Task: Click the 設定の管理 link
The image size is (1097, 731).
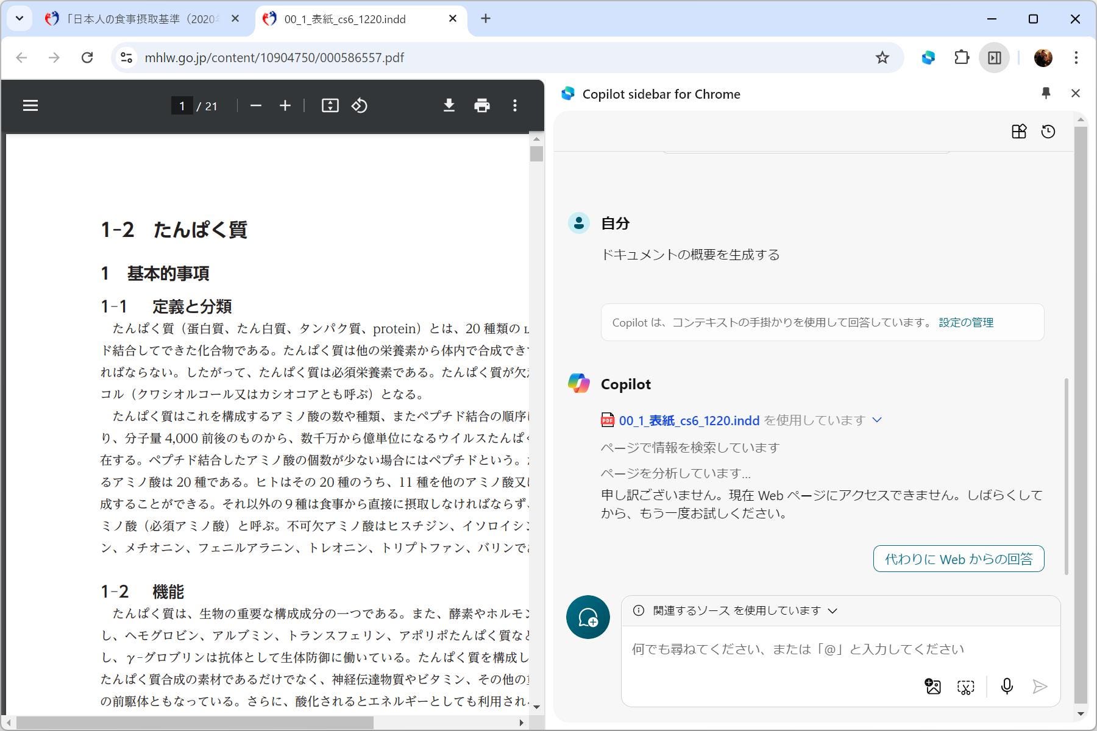Action: [966, 322]
